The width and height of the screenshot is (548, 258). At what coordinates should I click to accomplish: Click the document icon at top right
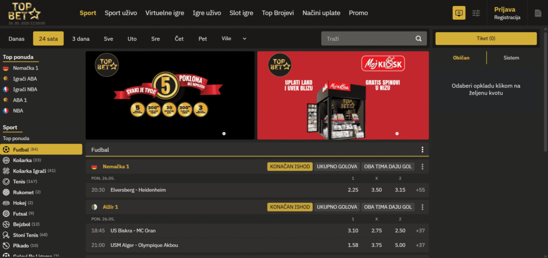538,13
